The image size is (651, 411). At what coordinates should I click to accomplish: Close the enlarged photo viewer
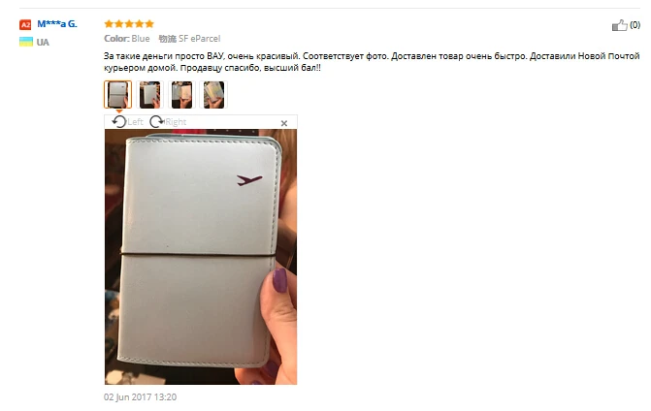(284, 123)
